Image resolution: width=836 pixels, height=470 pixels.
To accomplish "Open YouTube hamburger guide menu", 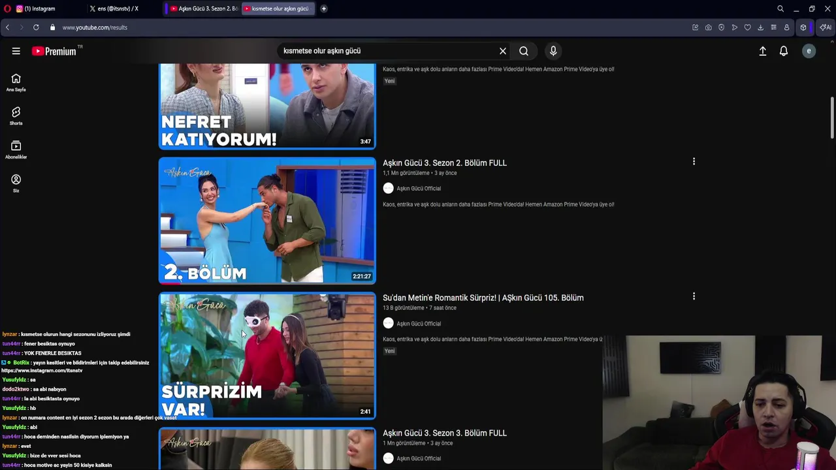I will point(16,51).
